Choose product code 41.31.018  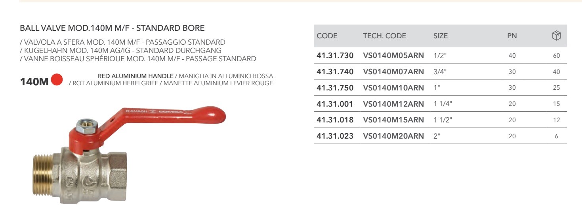coord(335,120)
